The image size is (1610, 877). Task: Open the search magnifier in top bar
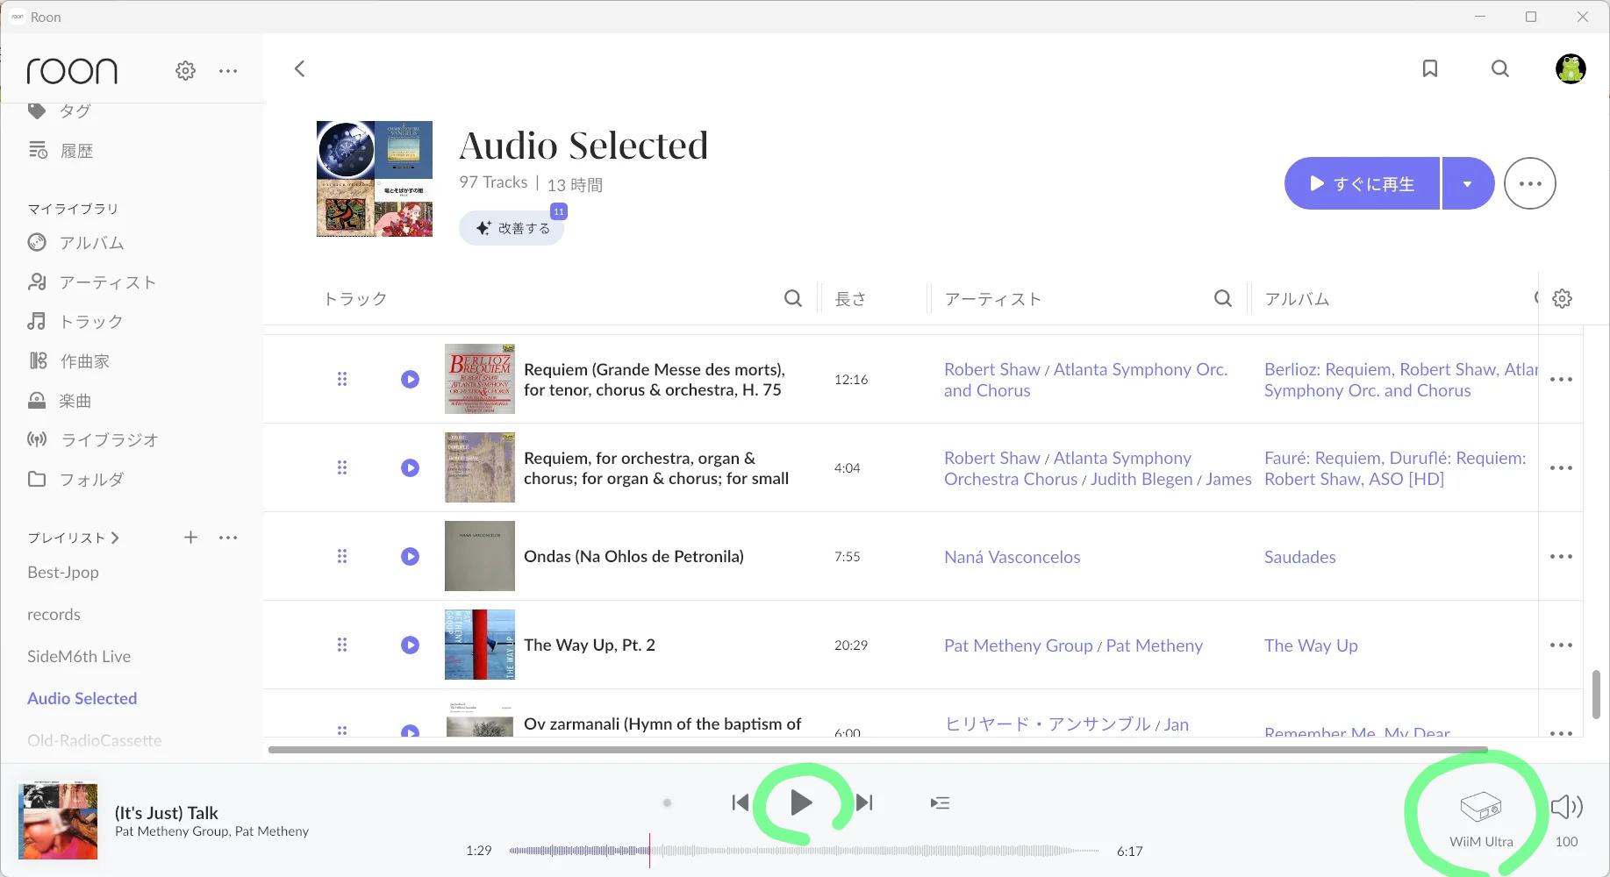1499,68
